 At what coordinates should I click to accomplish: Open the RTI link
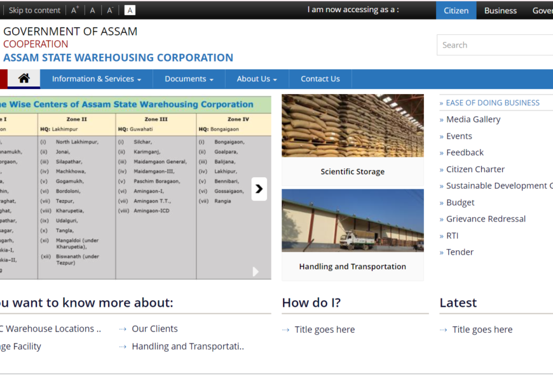click(x=452, y=236)
